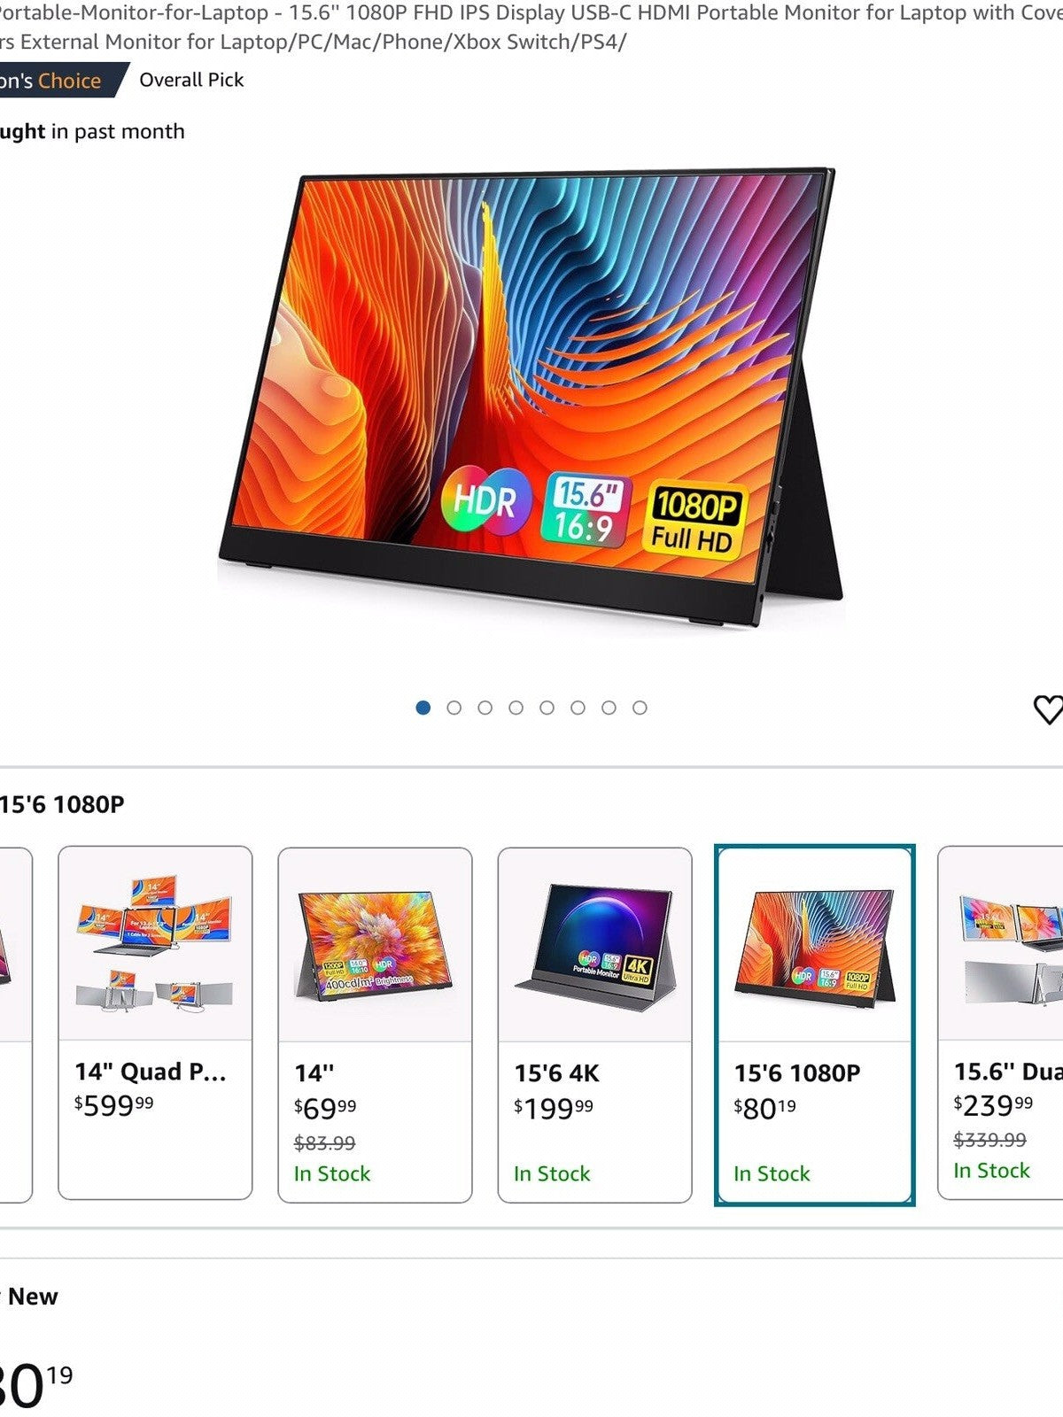Choose the 15'6 4K variant option

click(x=594, y=1025)
